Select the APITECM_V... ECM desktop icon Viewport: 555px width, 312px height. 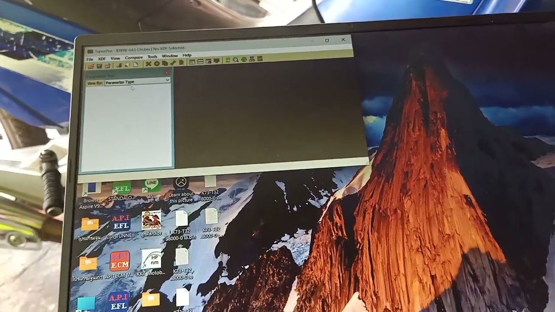click(x=120, y=265)
